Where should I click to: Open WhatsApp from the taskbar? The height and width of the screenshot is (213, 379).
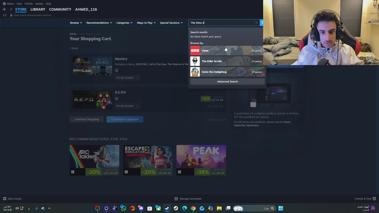point(123,208)
